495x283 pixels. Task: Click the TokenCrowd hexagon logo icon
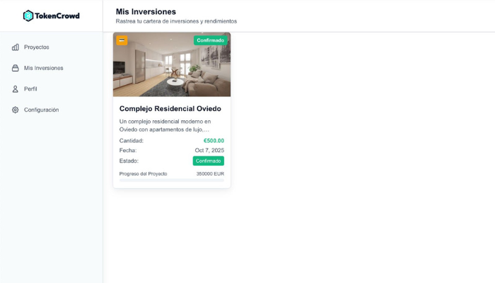[28, 16]
